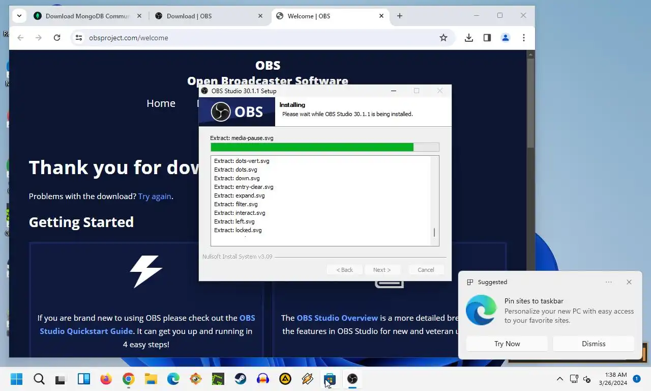Bookmark this page with star icon
This screenshot has width=651, height=391.
tap(443, 38)
